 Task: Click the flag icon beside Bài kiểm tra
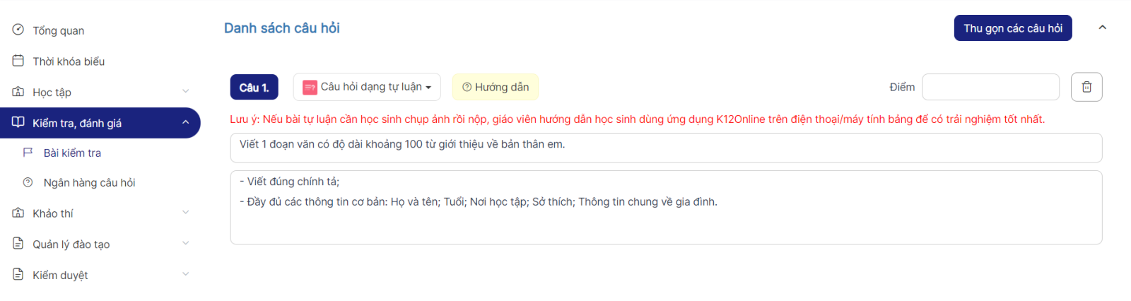(x=28, y=153)
